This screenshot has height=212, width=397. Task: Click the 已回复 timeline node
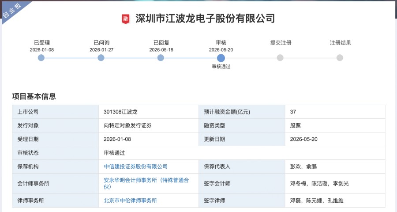click(x=161, y=58)
